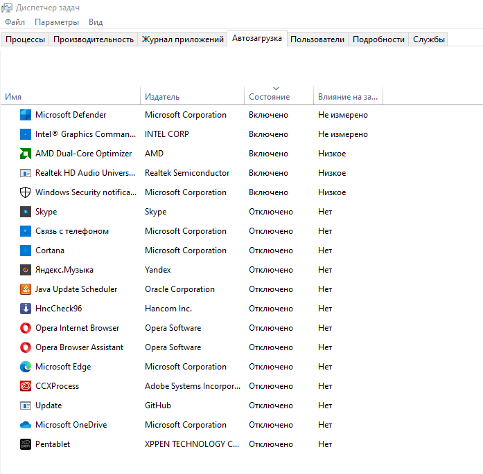Click the Microsoft Defender icon
483x474 pixels.
pyautogui.click(x=25, y=115)
